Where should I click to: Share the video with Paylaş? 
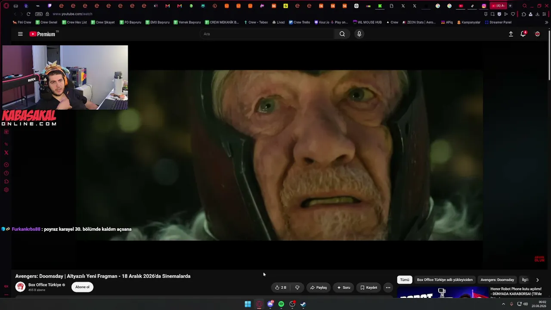(319, 288)
